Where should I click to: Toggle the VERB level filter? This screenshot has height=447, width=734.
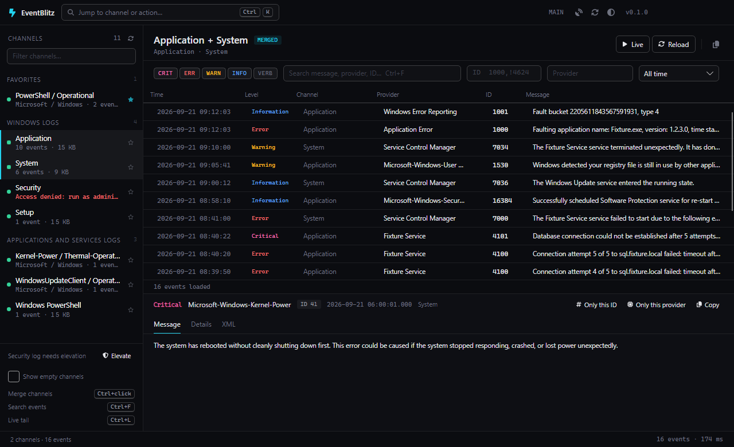point(266,73)
